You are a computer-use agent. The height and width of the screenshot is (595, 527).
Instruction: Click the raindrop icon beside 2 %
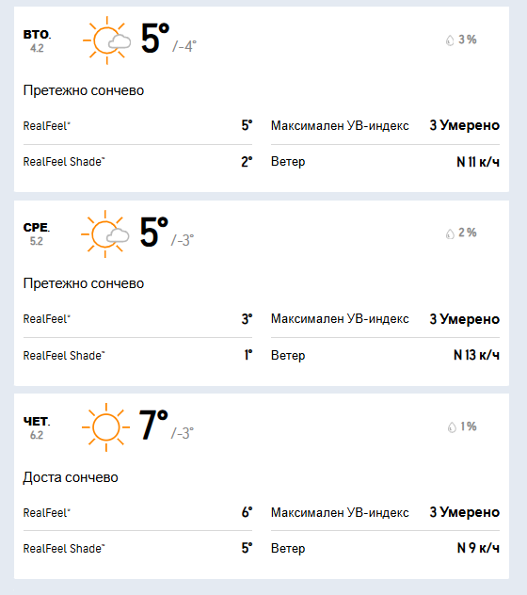click(450, 233)
